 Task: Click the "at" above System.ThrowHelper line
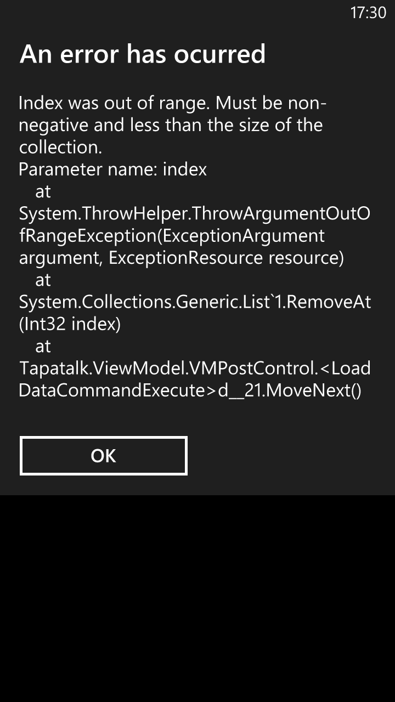pos(43,192)
